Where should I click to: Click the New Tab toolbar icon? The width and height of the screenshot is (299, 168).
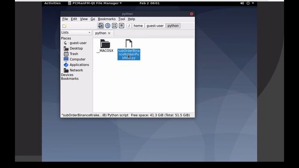point(64,26)
